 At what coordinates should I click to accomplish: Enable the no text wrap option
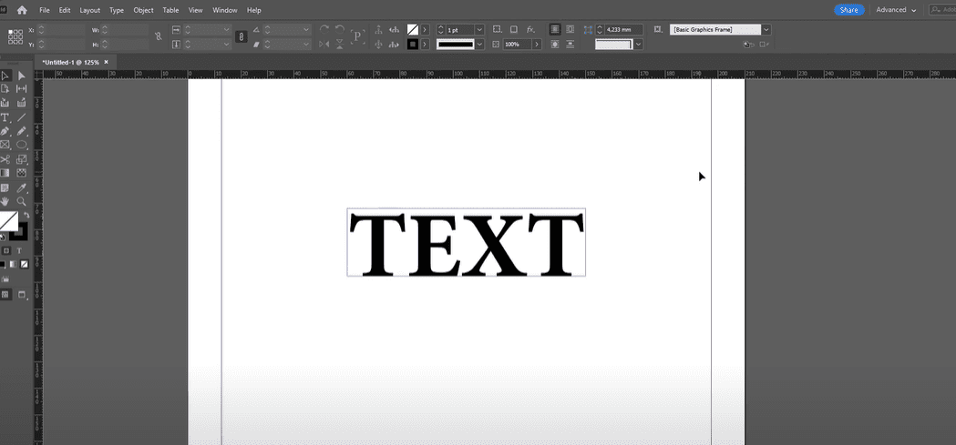pos(555,29)
